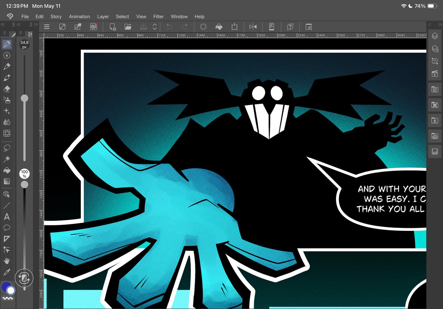Select the Figure line tool
The width and height of the screenshot is (443, 309).
(7, 205)
